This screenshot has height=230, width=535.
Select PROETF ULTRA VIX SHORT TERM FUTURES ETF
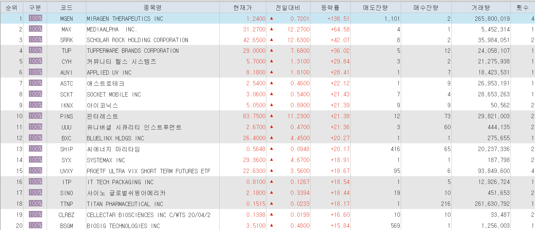click(x=149, y=171)
